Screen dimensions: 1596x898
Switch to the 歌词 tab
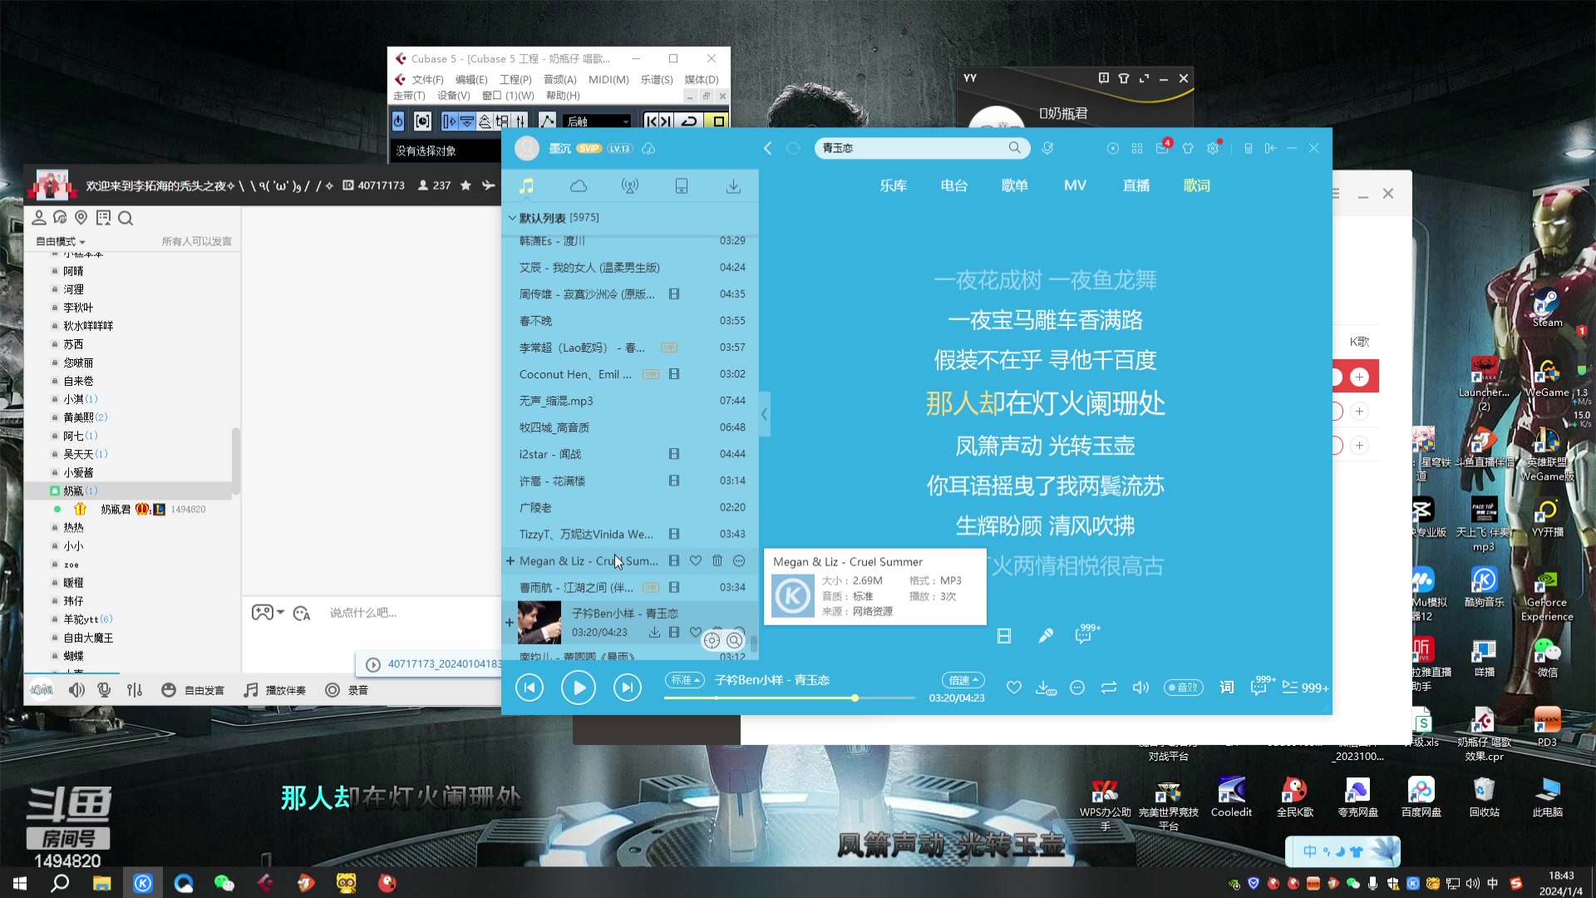coord(1197,185)
